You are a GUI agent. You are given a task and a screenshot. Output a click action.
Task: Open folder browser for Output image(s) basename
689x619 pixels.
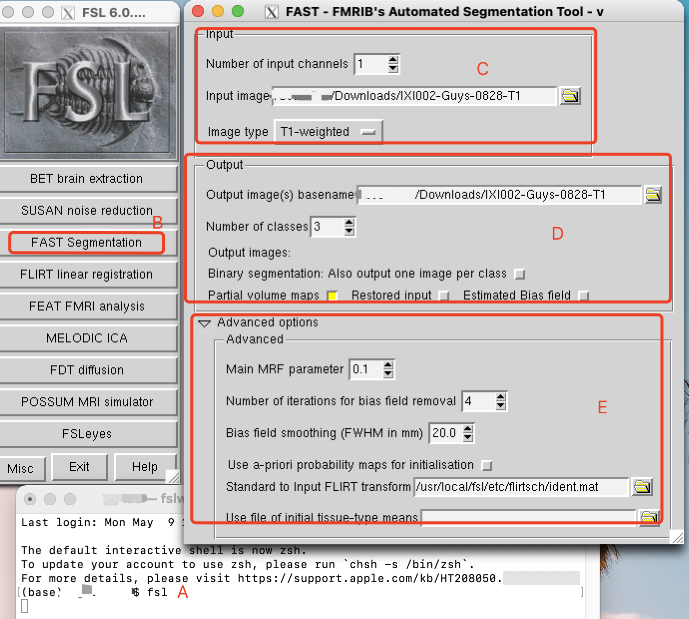[653, 194]
